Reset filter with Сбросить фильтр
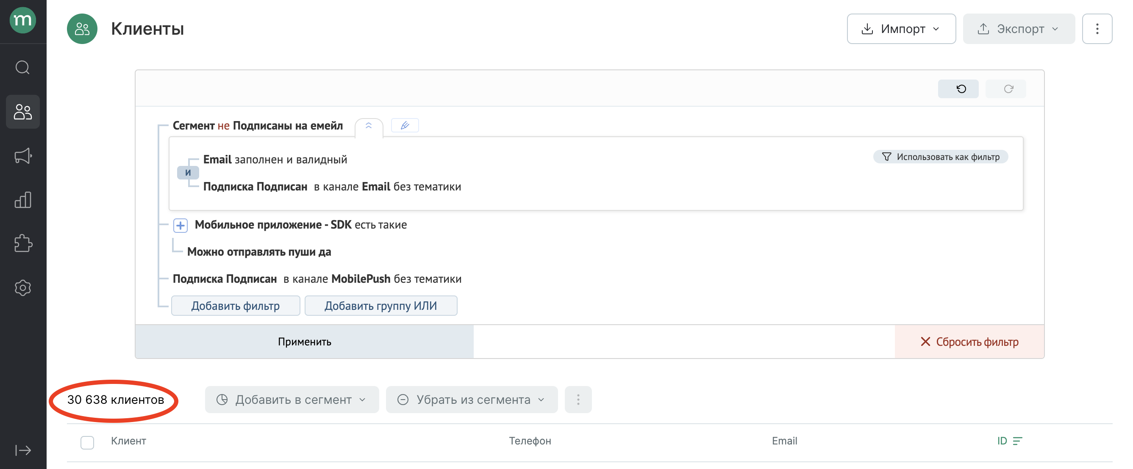The height and width of the screenshot is (469, 1133). (969, 342)
